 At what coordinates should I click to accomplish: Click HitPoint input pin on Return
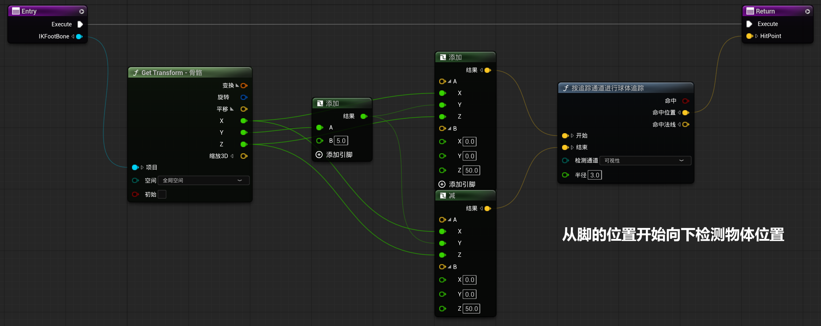tap(749, 36)
